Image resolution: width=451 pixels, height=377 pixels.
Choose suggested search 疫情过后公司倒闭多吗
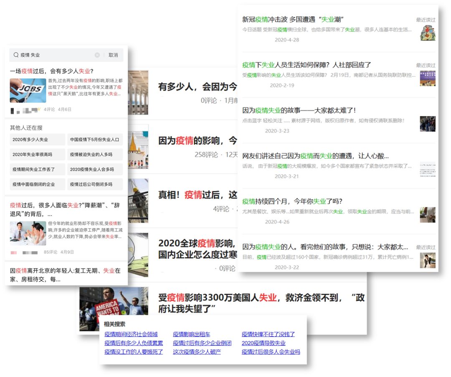(95, 184)
